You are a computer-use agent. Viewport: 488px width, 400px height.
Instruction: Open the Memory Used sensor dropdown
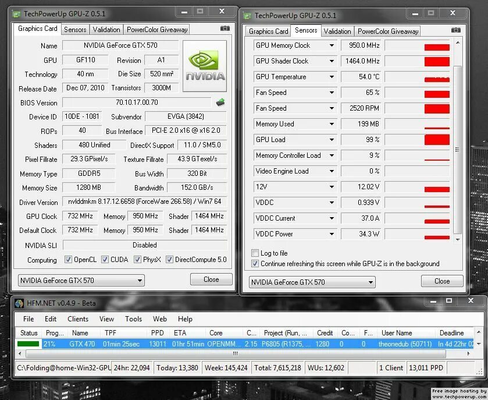[332, 124]
